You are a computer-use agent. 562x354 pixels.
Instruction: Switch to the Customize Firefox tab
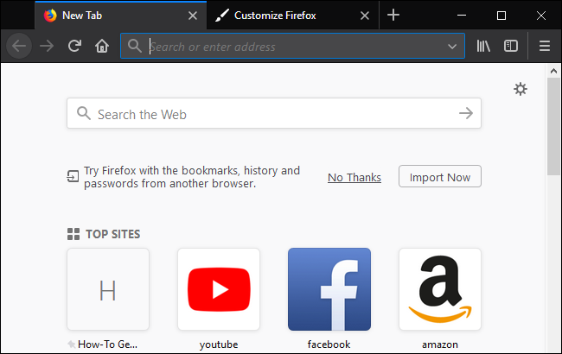coord(285,16)
